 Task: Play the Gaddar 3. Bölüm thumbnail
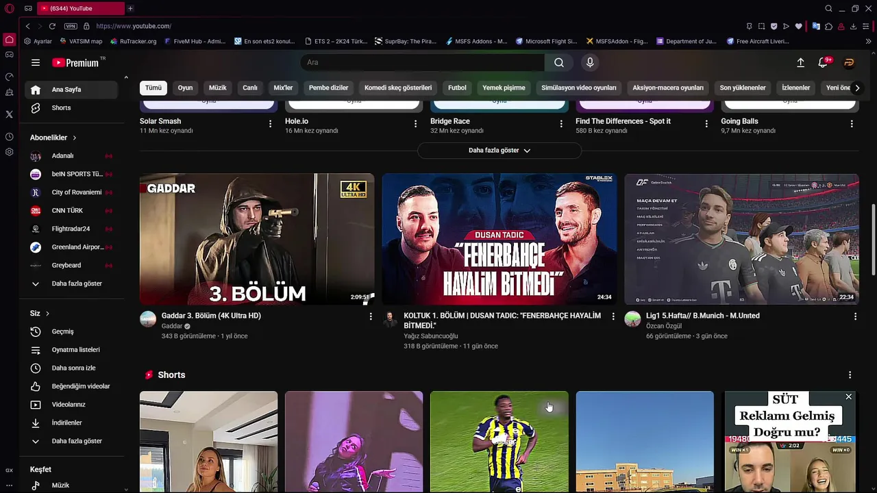click(257, 239)
